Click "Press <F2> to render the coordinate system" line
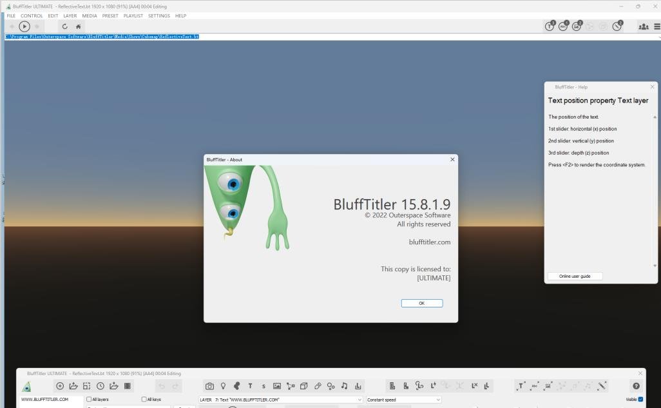661x408 pixels. coord(597,164)
